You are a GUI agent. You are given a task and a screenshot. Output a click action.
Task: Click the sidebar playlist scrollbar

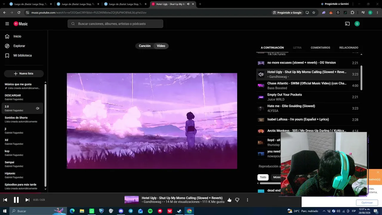pyautogui.click(x=45, y=135)
